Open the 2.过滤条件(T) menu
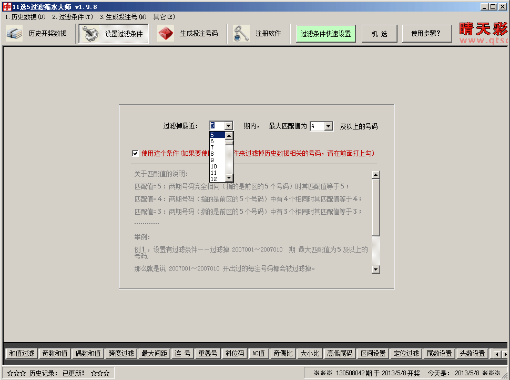Image resolution: width=510 pixels, height=380 pixels. [x=73, y=17]
